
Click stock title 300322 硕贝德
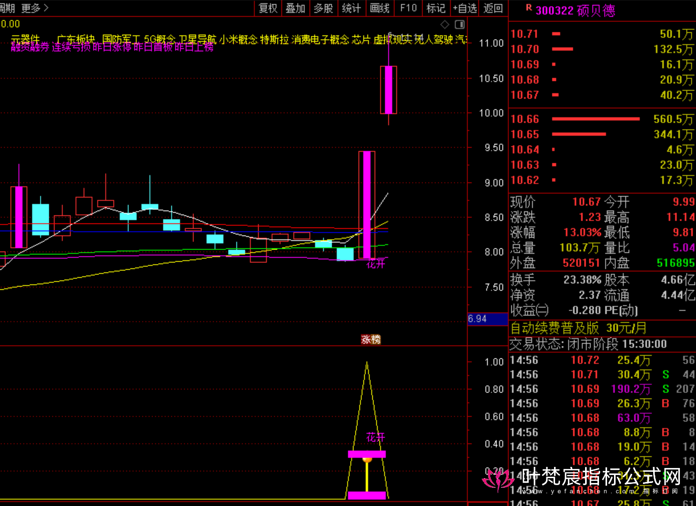[x=575, y=11]
